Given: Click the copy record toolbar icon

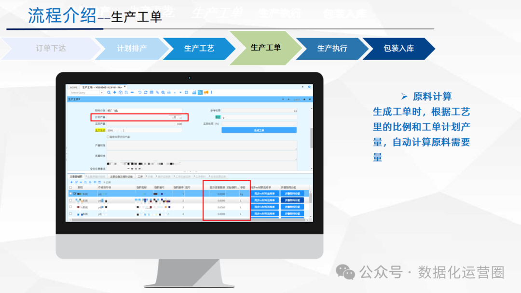Looking at the screenshot, I should pos(121,93).
